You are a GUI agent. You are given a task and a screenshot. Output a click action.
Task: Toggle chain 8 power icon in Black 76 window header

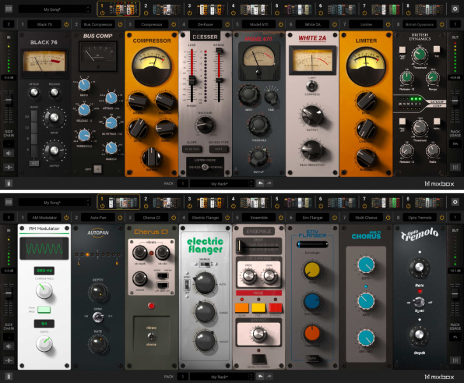click(408, 13)
